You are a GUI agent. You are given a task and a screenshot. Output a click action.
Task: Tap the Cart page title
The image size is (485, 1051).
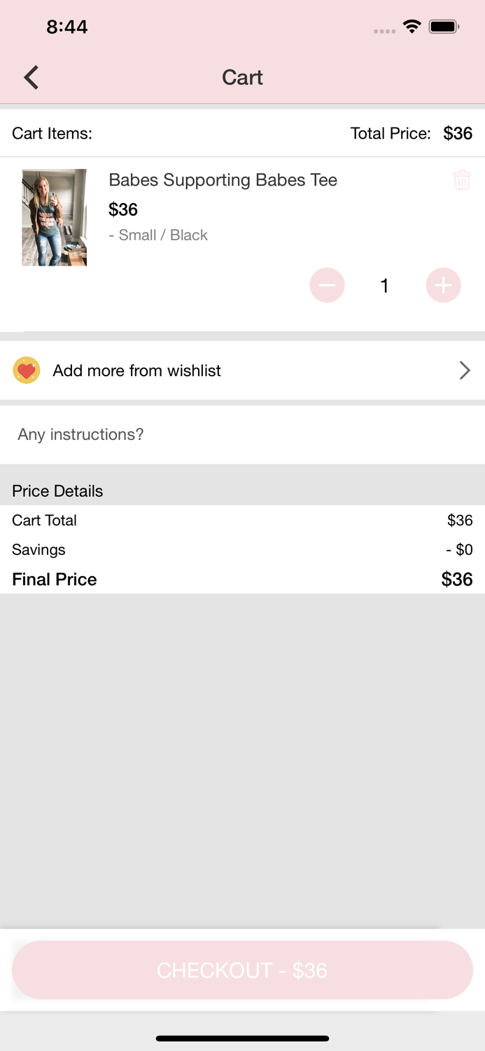(x=242, y=77)
